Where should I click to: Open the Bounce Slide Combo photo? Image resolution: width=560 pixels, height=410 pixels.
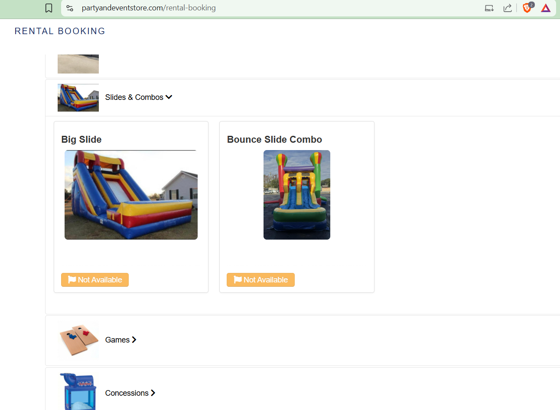(297, 195)
